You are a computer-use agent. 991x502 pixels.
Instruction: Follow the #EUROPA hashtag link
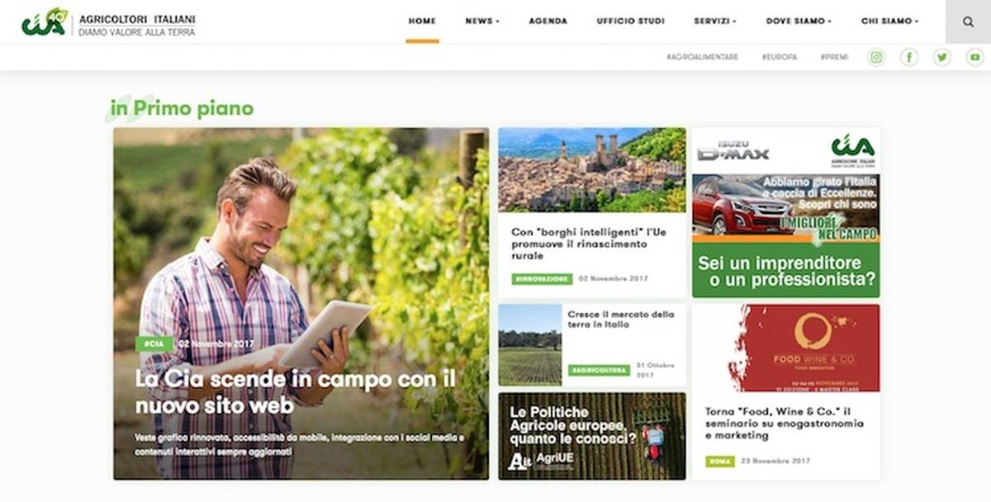pos(780,57)
